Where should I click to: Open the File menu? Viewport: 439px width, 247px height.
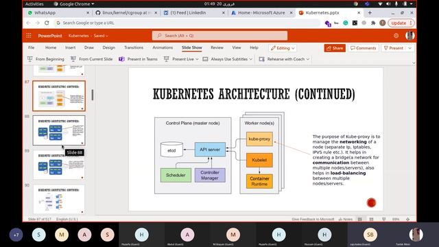32,47
